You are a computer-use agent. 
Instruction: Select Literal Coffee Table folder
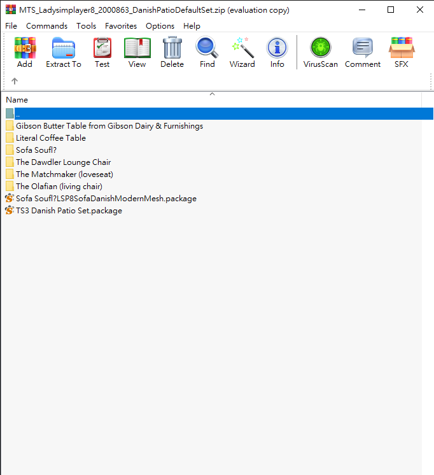tap(50, 138)
